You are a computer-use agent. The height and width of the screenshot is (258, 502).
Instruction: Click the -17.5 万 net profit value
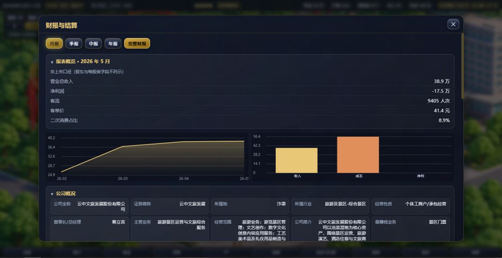[x=441, y=91]
